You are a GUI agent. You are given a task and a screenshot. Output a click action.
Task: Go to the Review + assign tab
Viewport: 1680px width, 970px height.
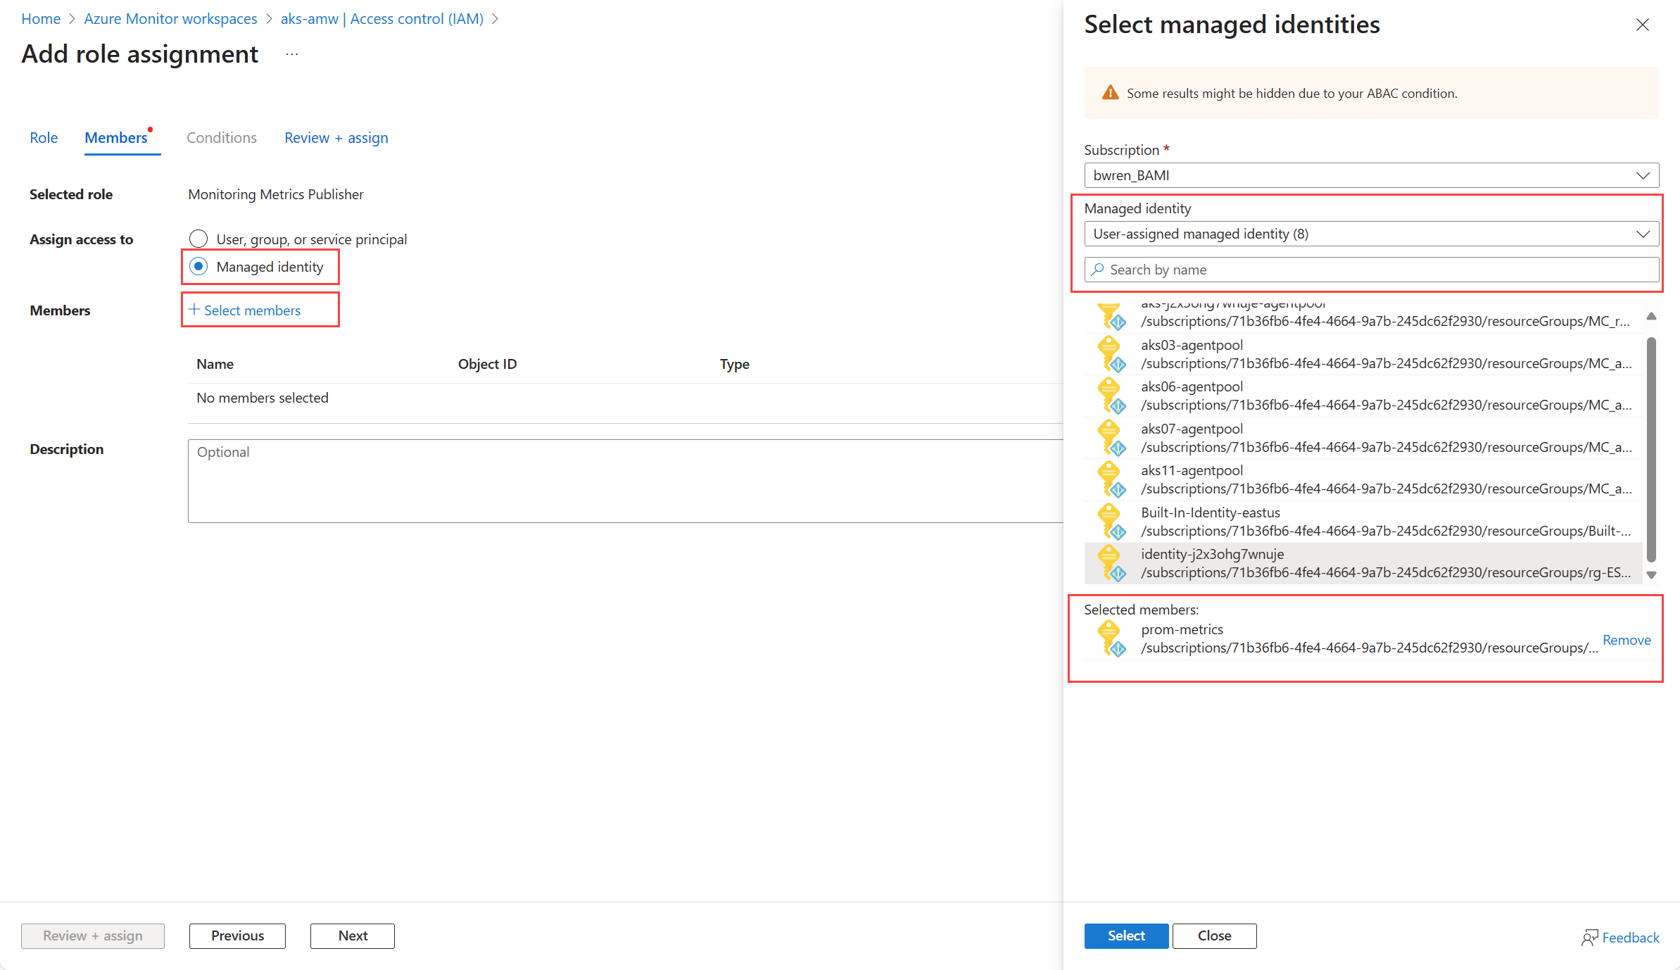336,138
